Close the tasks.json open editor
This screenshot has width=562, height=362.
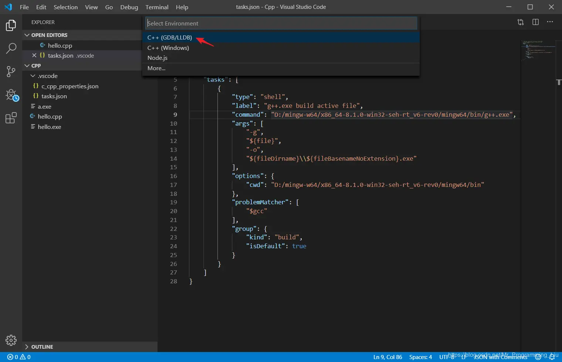point(34,55)
